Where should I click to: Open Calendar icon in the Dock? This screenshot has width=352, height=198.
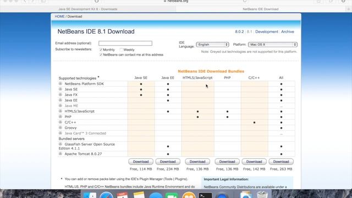click(x=122, y=195)
